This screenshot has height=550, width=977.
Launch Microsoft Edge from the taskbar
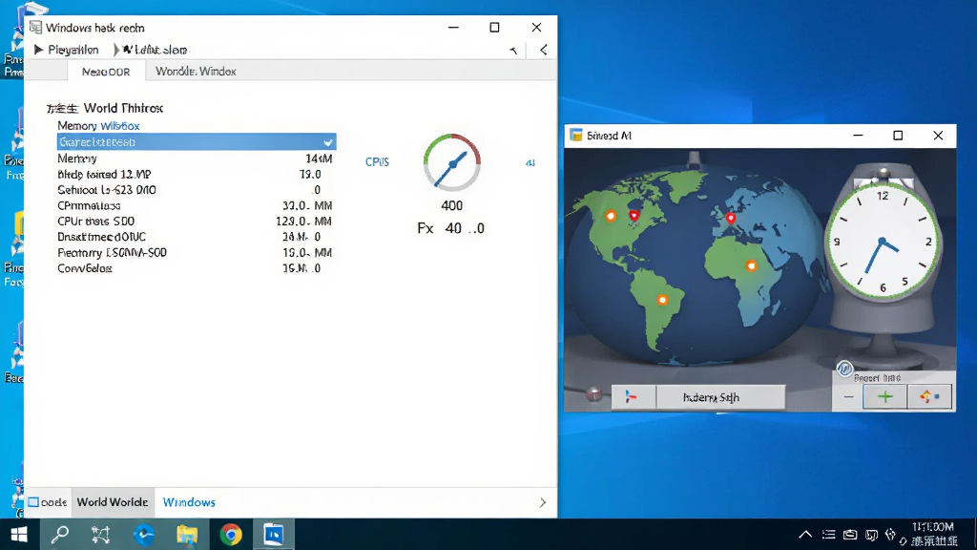(143, 535)
